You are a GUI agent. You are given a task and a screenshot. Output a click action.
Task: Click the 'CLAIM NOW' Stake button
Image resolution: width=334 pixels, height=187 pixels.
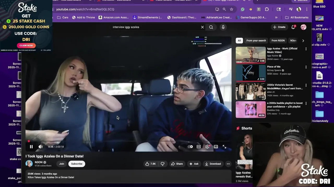coord(26,45)
